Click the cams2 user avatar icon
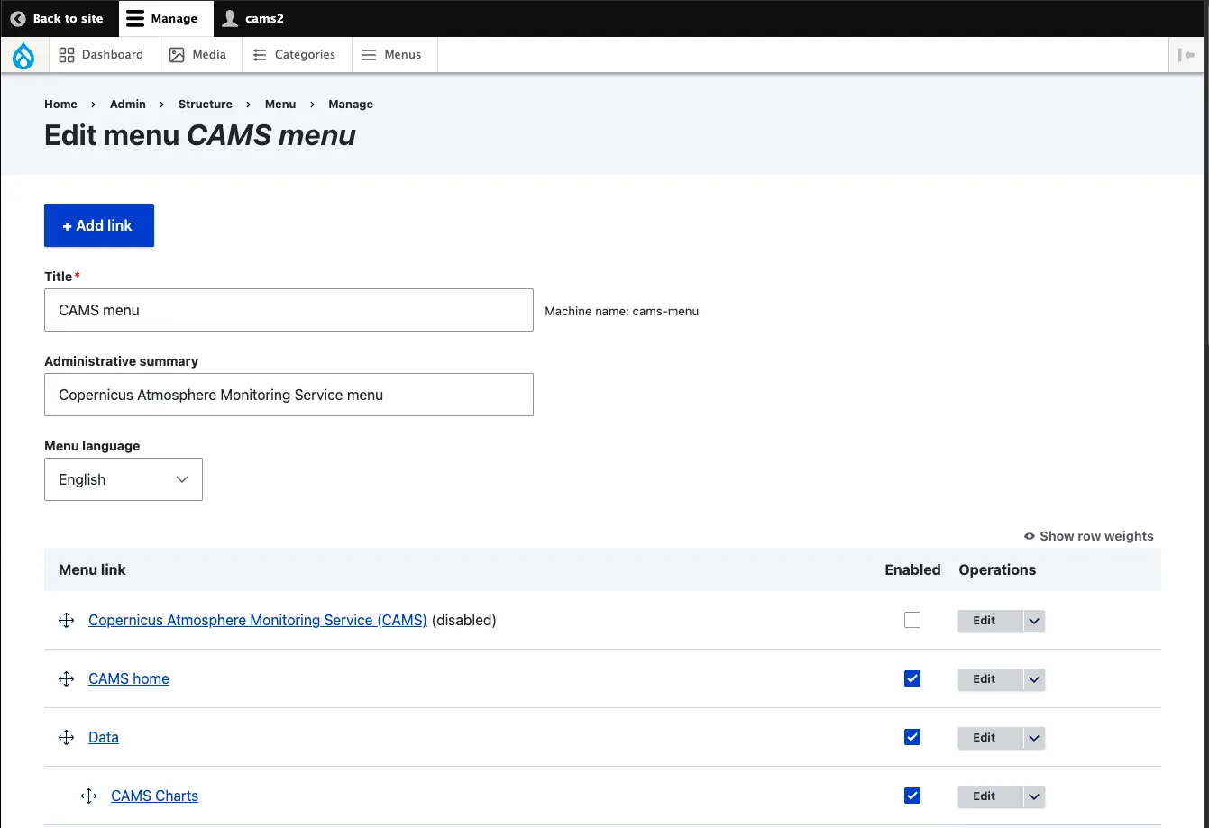Viewport: 1209px width, 828px height. click(231, 18)
